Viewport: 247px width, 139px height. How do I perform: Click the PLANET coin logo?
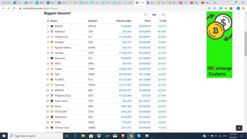pos(52,80)
